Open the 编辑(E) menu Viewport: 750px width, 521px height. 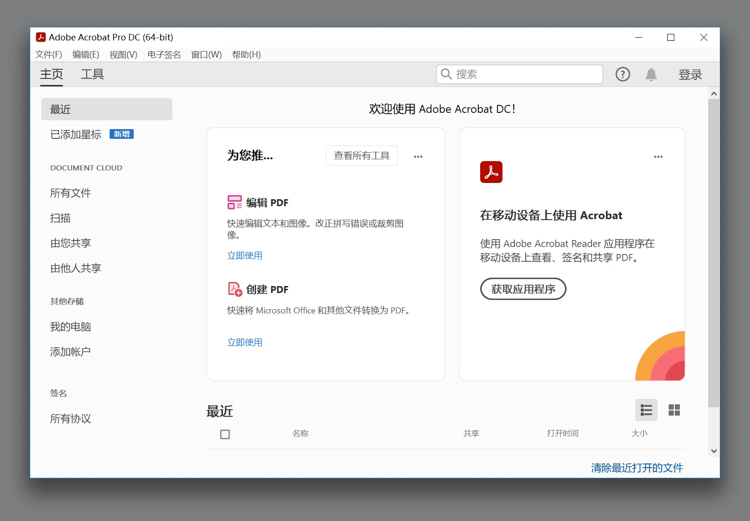(86, 55)
